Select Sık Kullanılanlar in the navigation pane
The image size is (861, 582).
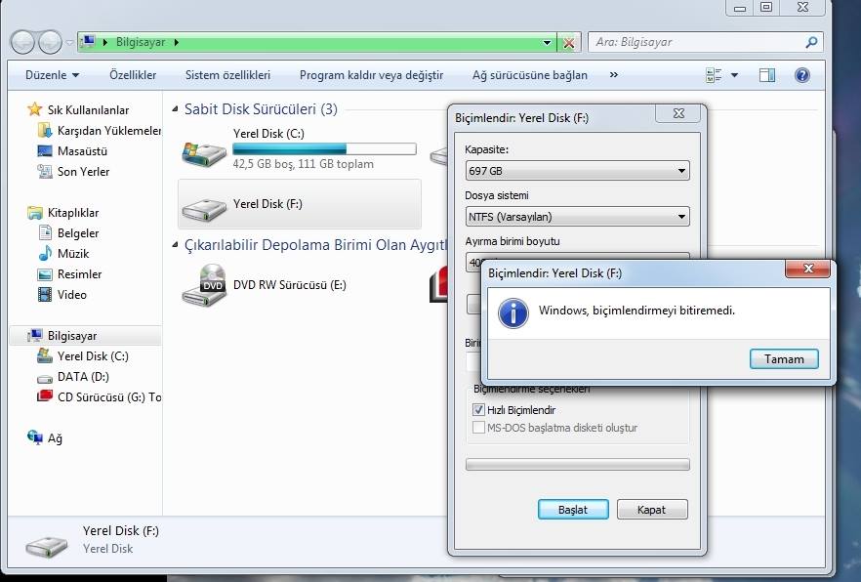[88, 109]
